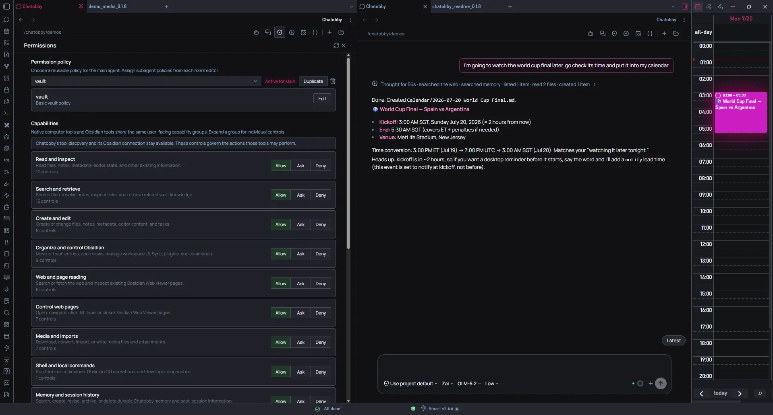Open the curly braces icon in left pane toolbar
This screenshot has height=415, width=773.
click(315, 33)
